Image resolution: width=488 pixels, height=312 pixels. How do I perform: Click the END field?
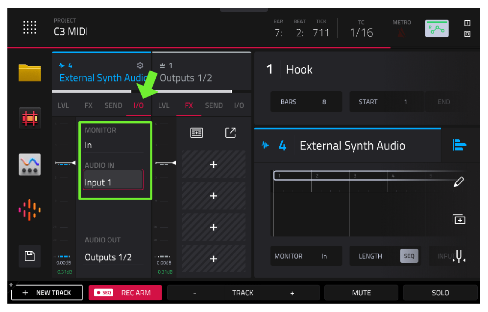click(x=445, y=102)
